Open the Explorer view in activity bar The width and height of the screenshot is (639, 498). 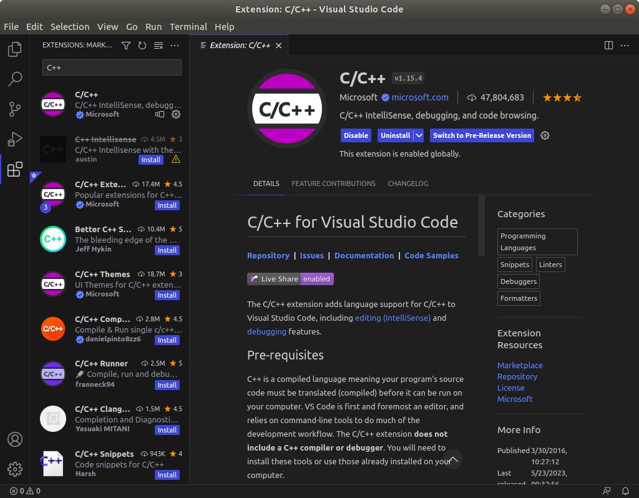[15, 49]
